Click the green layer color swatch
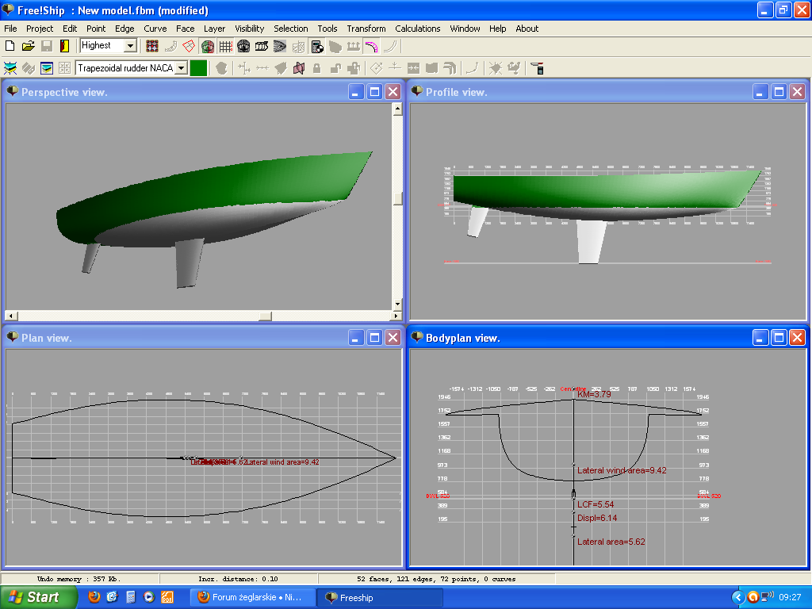812x609 pixels. [198, 68]
